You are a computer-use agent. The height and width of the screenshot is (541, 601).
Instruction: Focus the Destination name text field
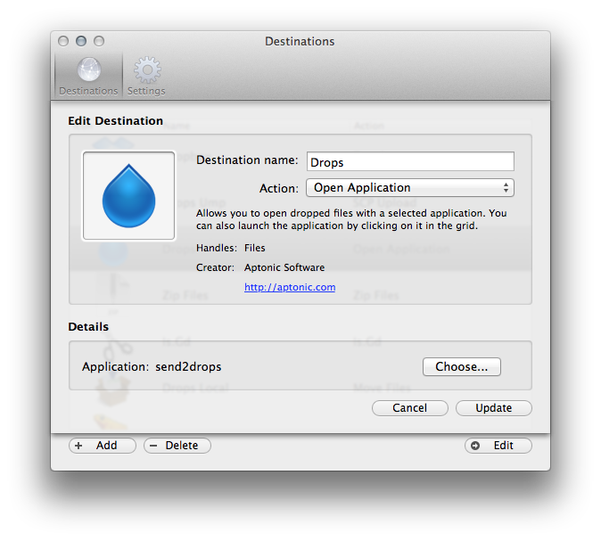tap(409, 161)
